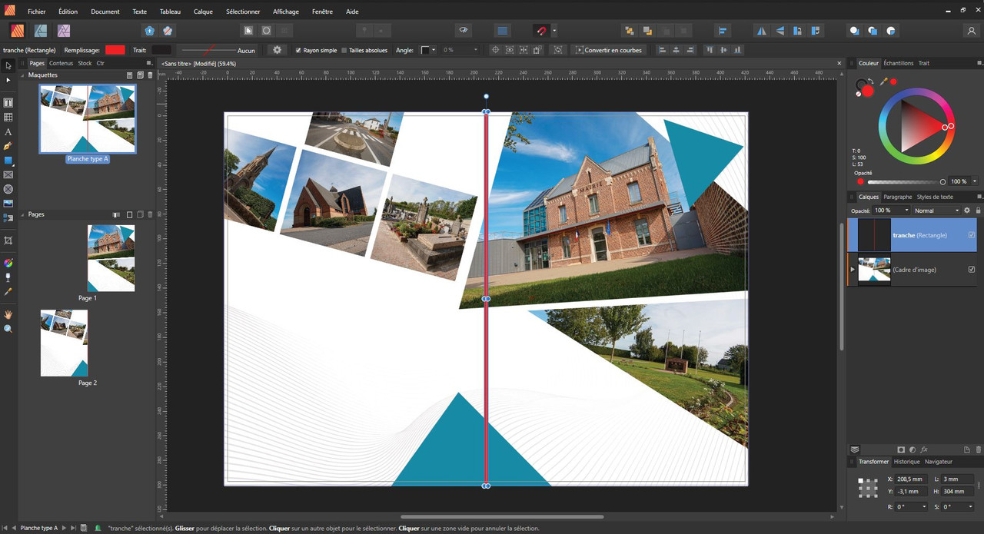Select the Planche type A master thumbnail
This screenshot has width=984, height=534.
[x=88, y=119]
